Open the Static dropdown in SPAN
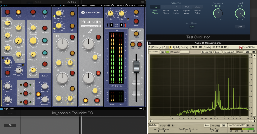This screenshot has width=257, height=134. [x=218, y=52]
